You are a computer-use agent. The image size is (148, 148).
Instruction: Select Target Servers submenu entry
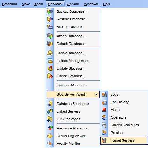point(124,140)
